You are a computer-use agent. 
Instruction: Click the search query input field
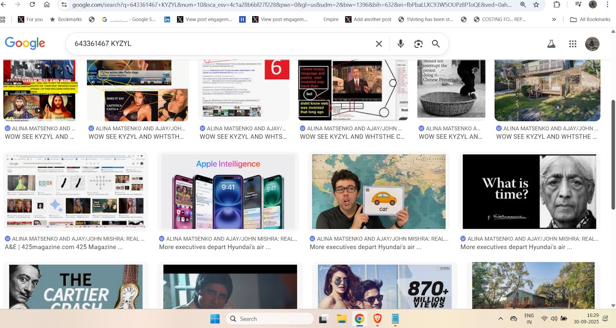click(219, 44)
